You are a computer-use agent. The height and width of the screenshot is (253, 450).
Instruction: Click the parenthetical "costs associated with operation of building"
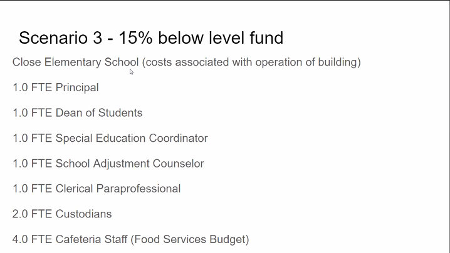point(251,62)
